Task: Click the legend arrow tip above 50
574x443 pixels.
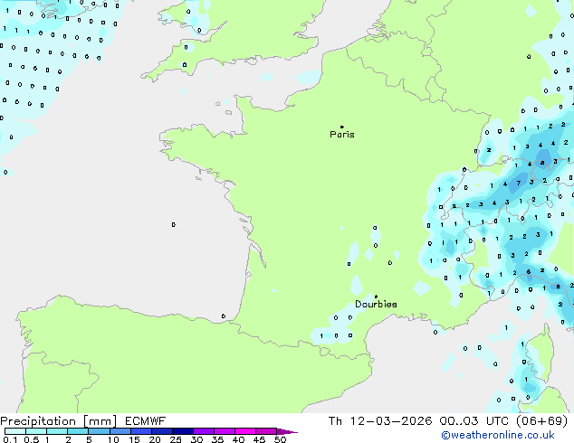Action: (287, 431)
